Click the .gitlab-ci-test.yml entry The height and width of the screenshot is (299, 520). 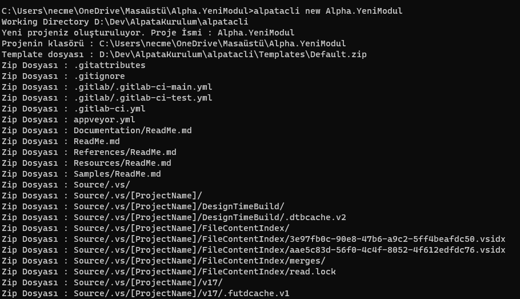tap(143, 98)
